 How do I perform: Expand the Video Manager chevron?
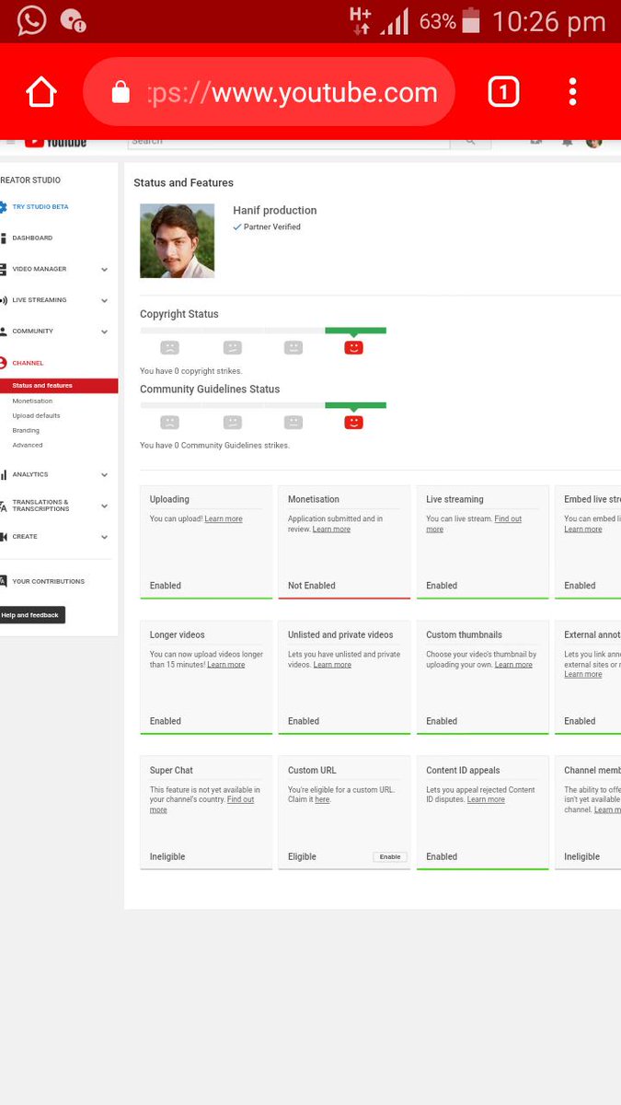point(104,270)
